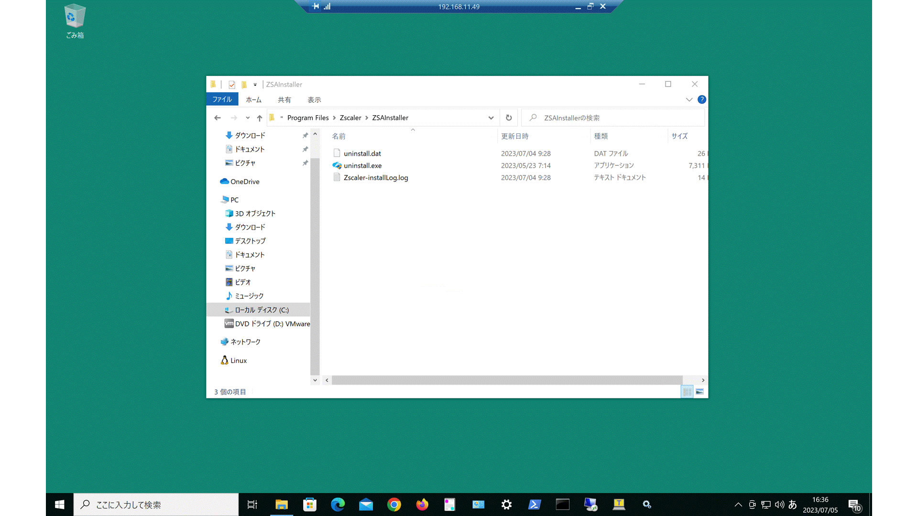
Task: Open the address bar history dropdown
Action: pos(491,118)
